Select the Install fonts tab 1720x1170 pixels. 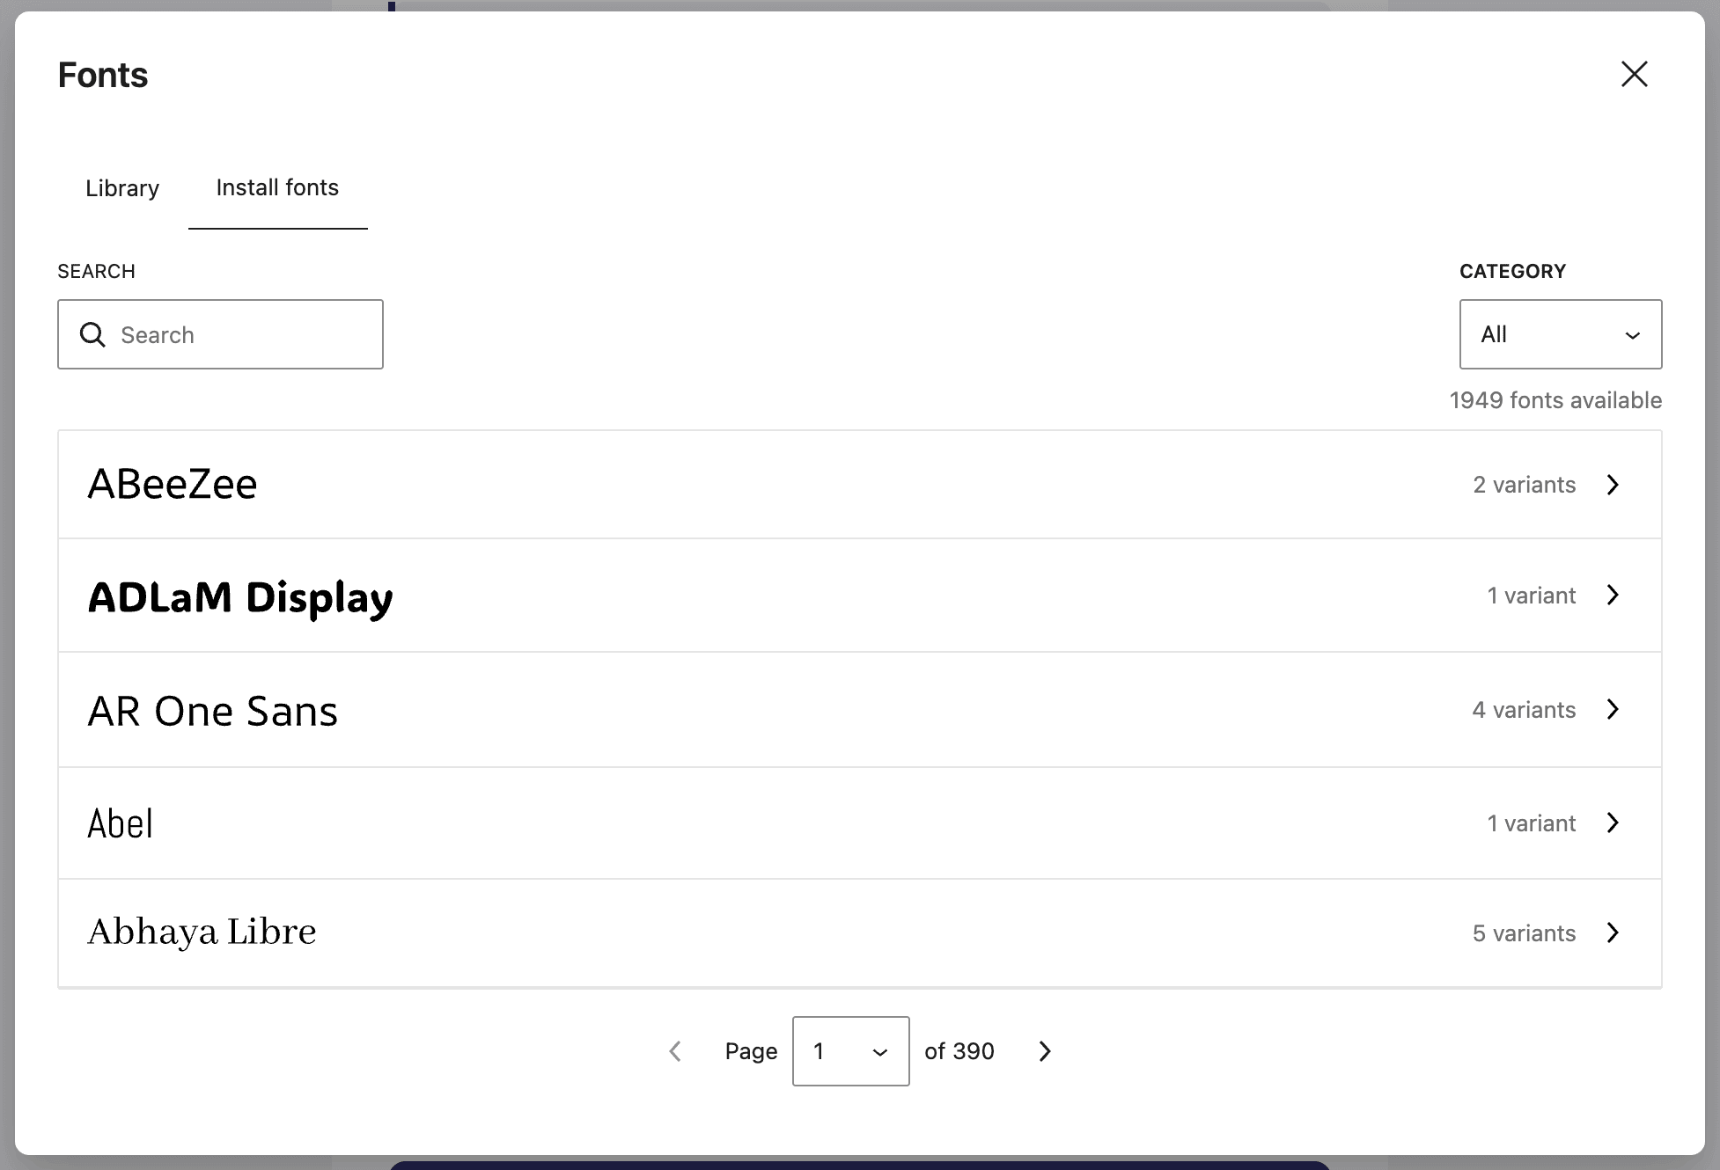[277, 188]
